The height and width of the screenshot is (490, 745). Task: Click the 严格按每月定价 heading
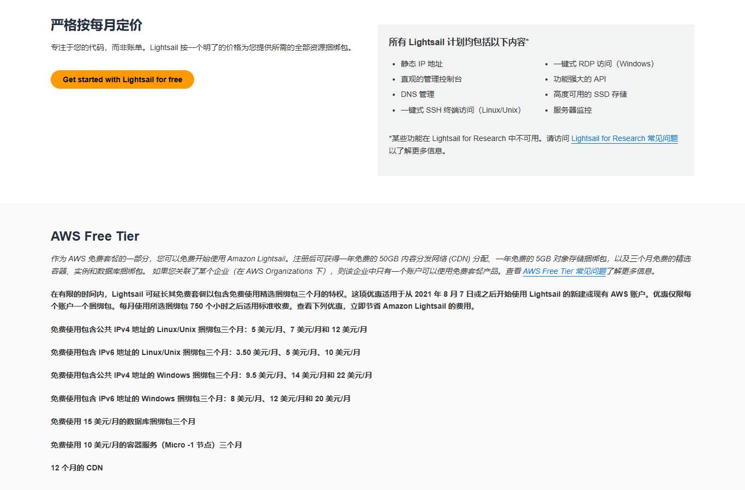point(97,25)
